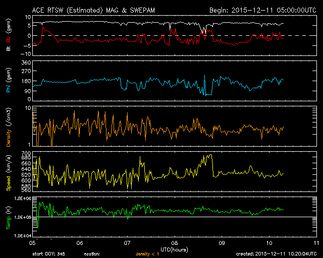Click the 'Density (/cm3)' axis label
Viewport: 323px width, 258px height.
9,127
